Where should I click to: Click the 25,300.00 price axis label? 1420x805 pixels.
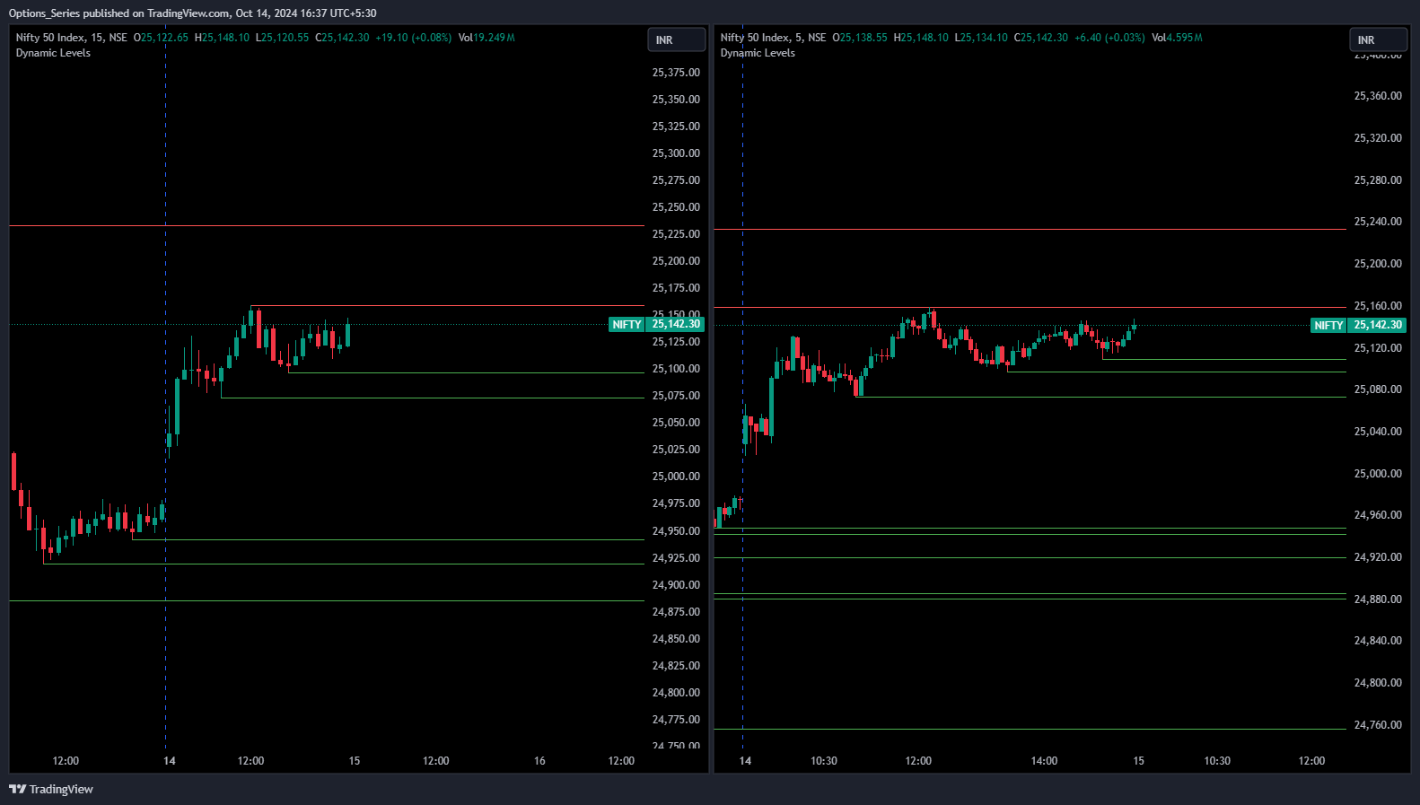[x=676, y=153]
